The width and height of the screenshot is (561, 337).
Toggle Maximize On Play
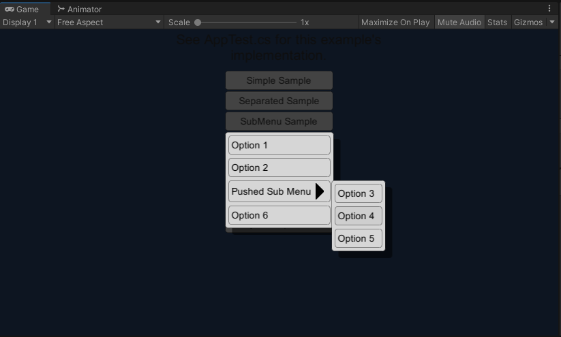(x=395, y=22)
